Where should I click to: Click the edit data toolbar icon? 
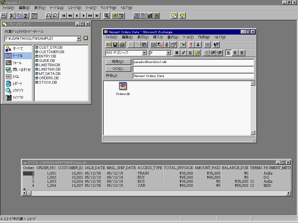click(121, 16)
